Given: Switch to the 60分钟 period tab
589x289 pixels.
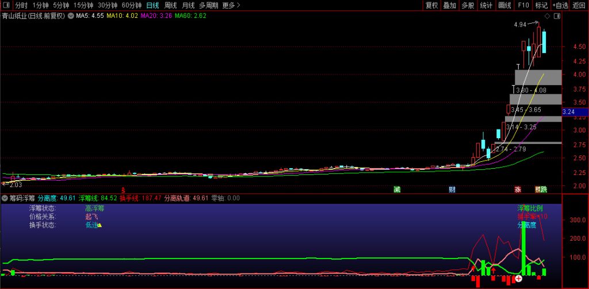Looking at the screenshot, I should coord(132,5).
